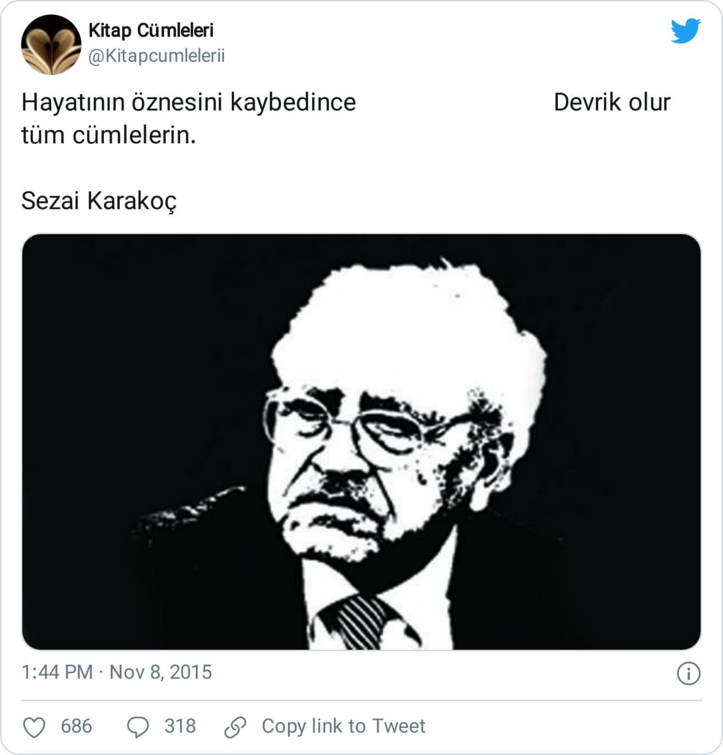Image resolution: width=723 pixels, height=755 pixels.
Task: Open the Kitap Cümleleri display name
Action: click(x=150, y=31)
